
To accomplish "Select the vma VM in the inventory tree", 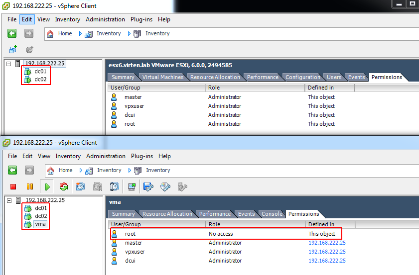I will (40, 224).
